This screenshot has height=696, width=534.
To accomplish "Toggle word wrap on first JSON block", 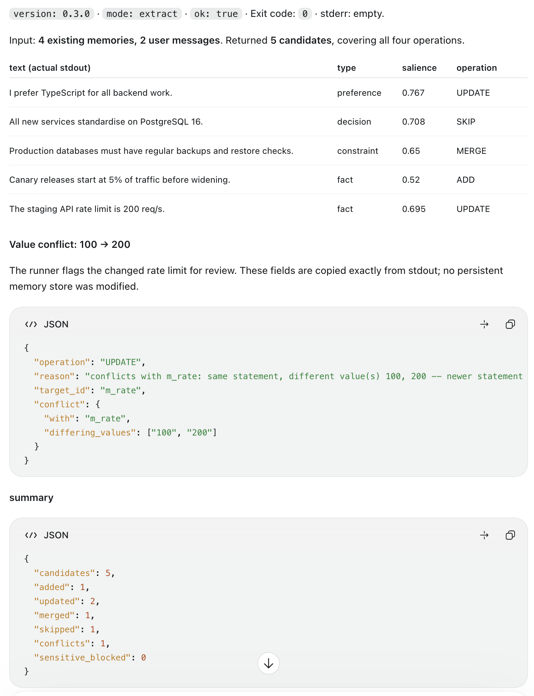I will pos(485,324).
